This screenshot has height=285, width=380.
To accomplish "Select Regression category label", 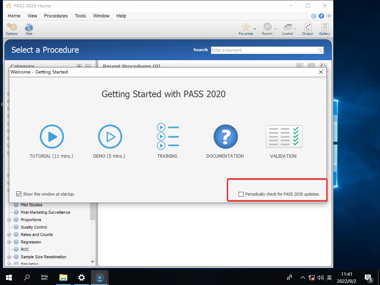I will coord(31,242).
